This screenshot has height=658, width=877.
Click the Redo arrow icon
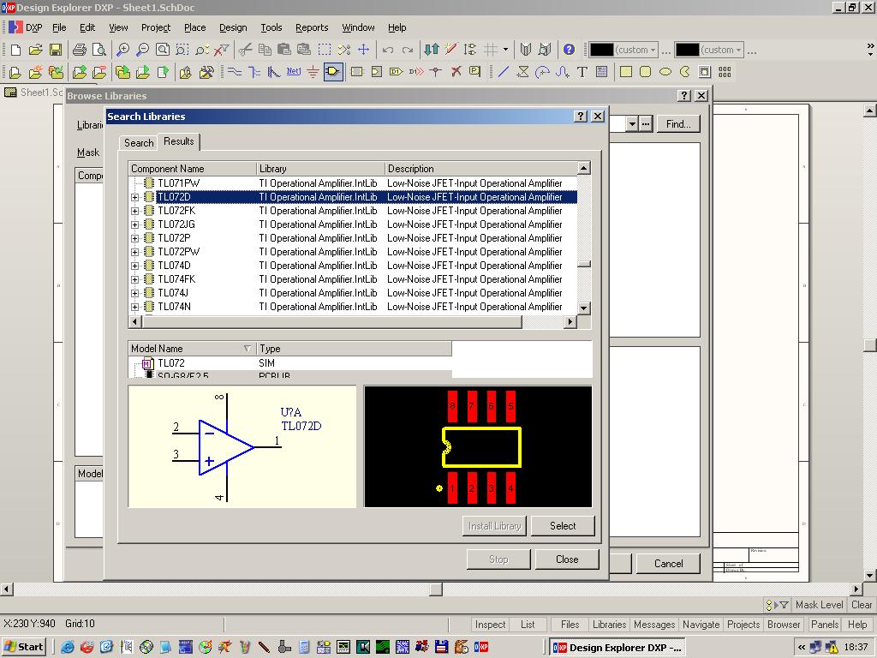pos(408,50)
